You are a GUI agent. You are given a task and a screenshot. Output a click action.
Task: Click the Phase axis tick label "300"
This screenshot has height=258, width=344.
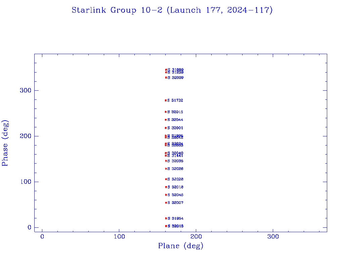click(26, 90)
